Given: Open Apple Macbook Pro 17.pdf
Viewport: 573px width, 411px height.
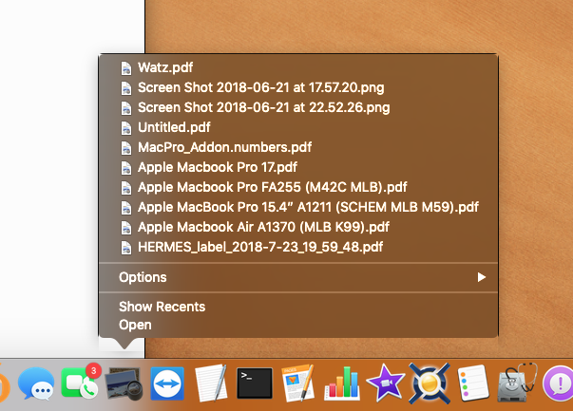Looking at the screenshot, I should pos(297,167).
